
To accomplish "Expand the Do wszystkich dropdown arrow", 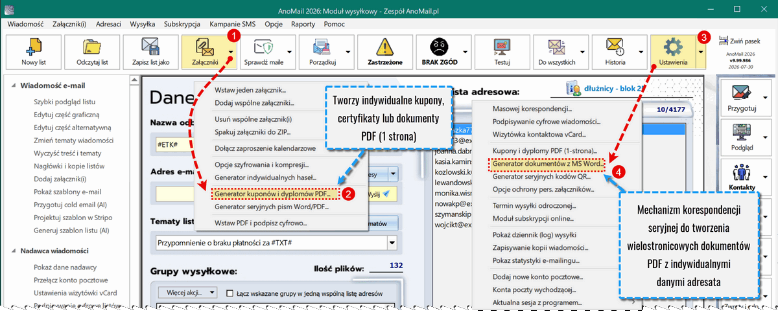I will click(583, 52).
